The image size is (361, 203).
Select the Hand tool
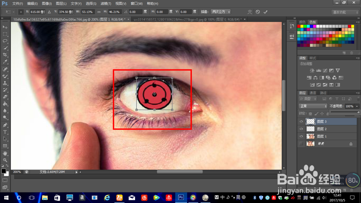coord(5,153)
